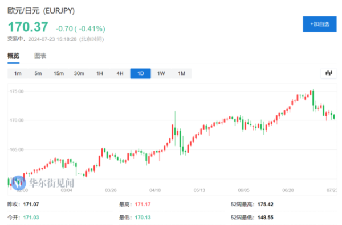The image size is (342, 225).
Task: Set chart interval to 1H
Action: (100, 73)
